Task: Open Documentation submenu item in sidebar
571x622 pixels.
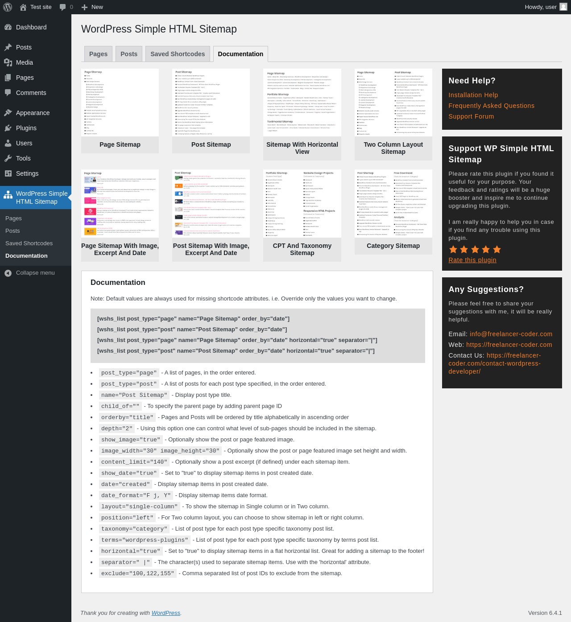Action: click(26, 256)
